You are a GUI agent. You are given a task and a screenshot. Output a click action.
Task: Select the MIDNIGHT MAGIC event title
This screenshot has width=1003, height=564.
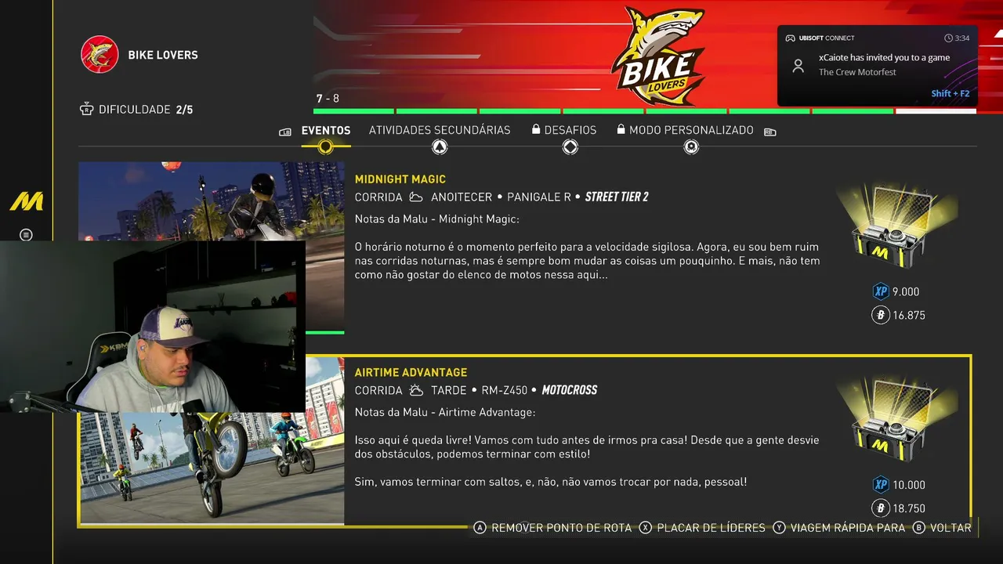pyautogui.click(x=400, y=179)
